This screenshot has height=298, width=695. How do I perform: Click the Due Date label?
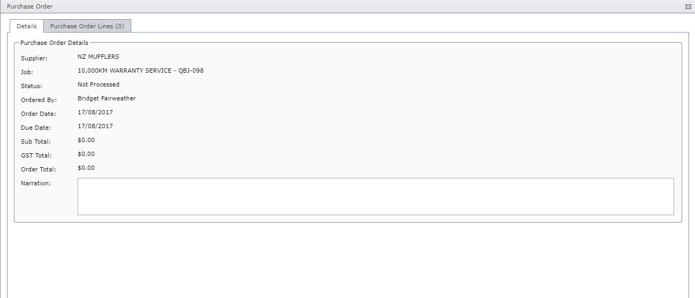[36, 128]
